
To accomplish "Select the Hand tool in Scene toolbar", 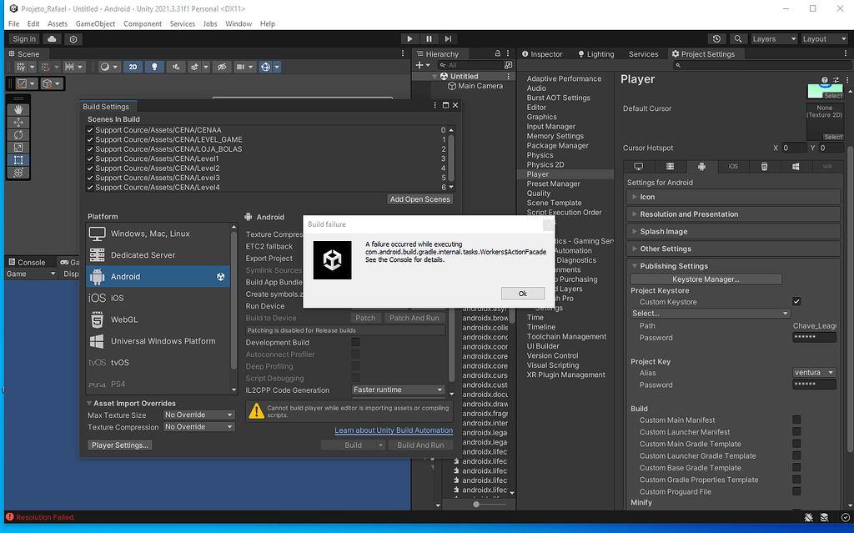I will [18, 108].
